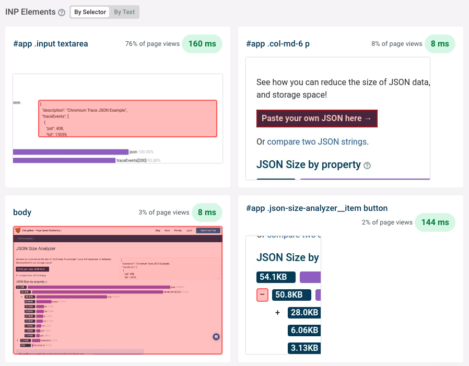Click the 8 ms badge for body

click(x=207, y=212)
